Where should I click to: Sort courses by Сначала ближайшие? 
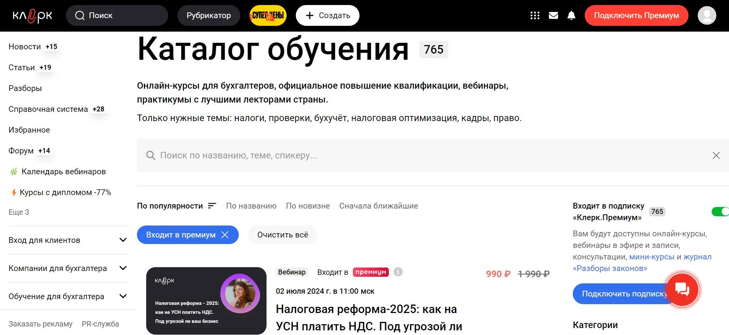pos(378,206)
